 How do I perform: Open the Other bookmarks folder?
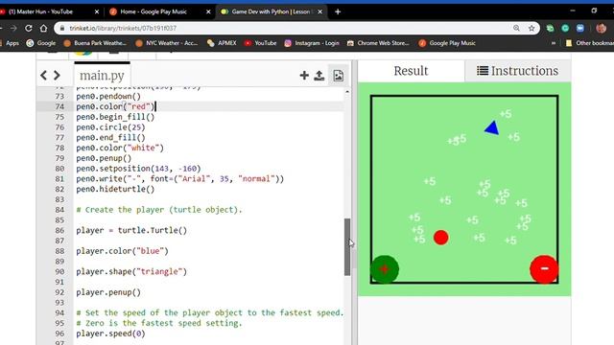coord(589,43)
